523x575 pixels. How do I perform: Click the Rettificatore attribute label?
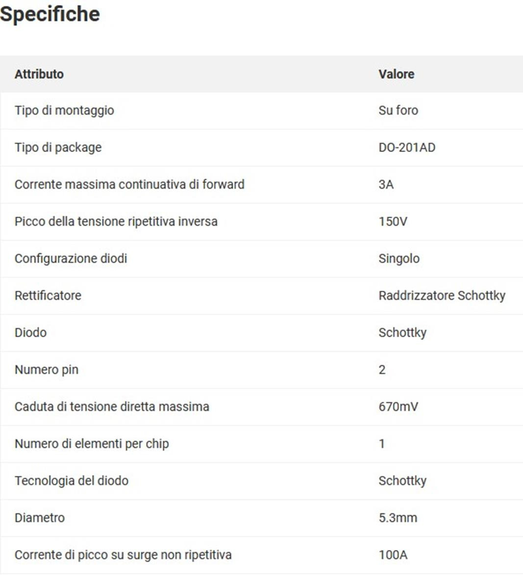pos(48,295)
